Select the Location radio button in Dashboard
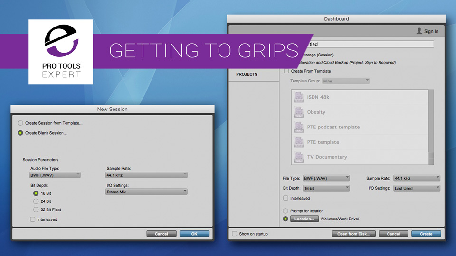The width and height of the screenshot is (456, 256). click(285, 219)
